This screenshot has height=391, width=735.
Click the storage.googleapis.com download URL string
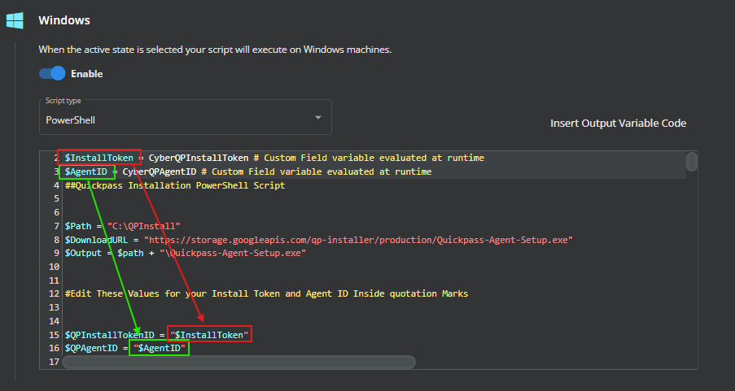coord(359,240)
